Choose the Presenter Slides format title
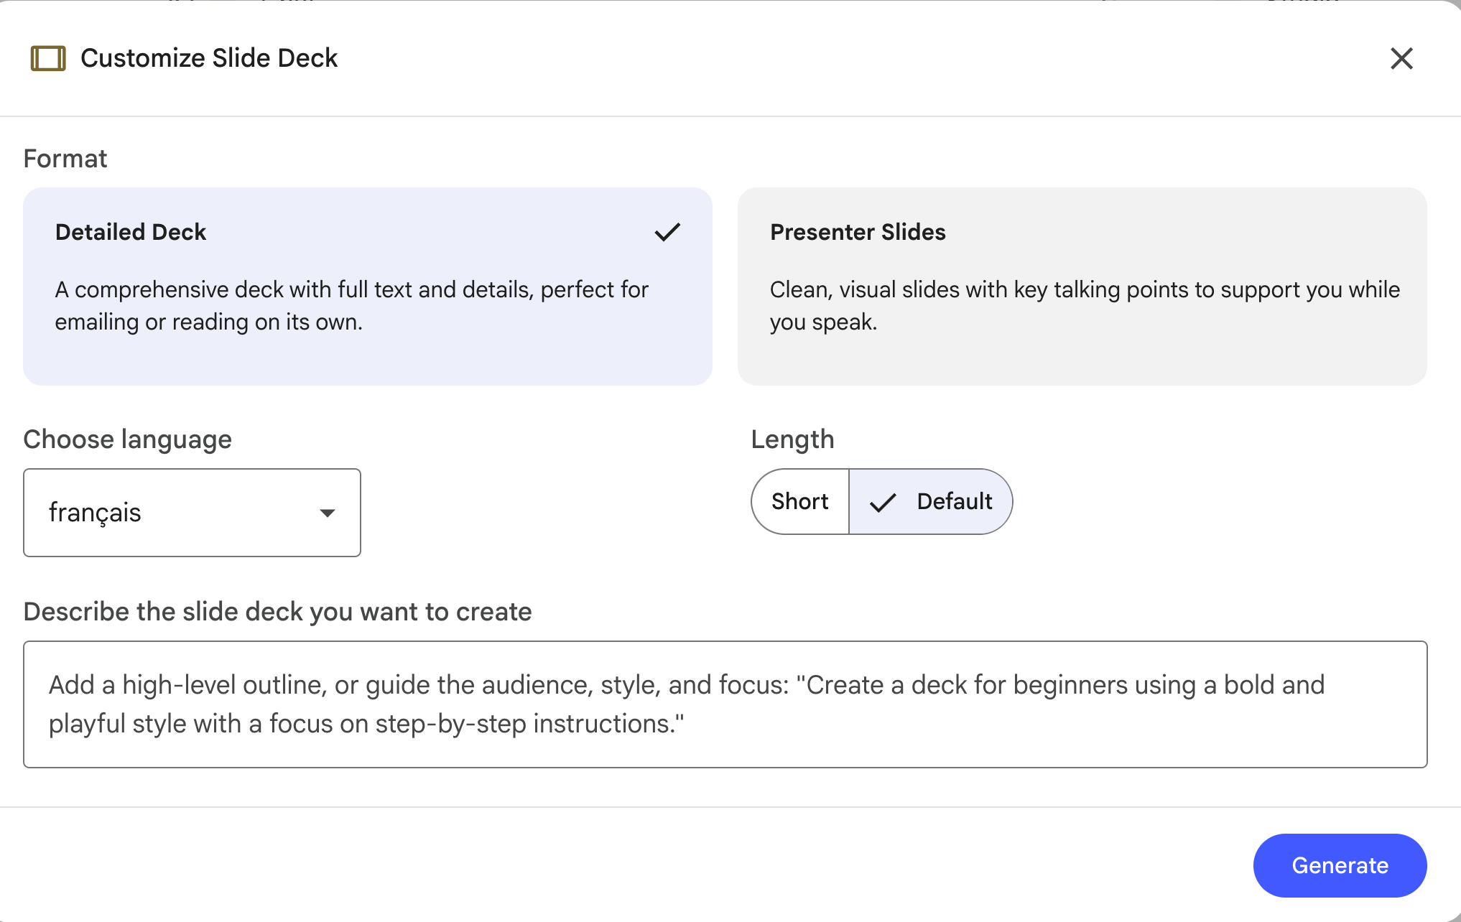1461x922 pixels. tap(858, 232)
